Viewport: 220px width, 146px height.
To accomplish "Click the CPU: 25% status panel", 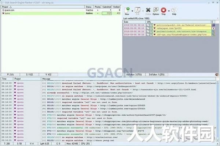I will click(x=85, y=143).
